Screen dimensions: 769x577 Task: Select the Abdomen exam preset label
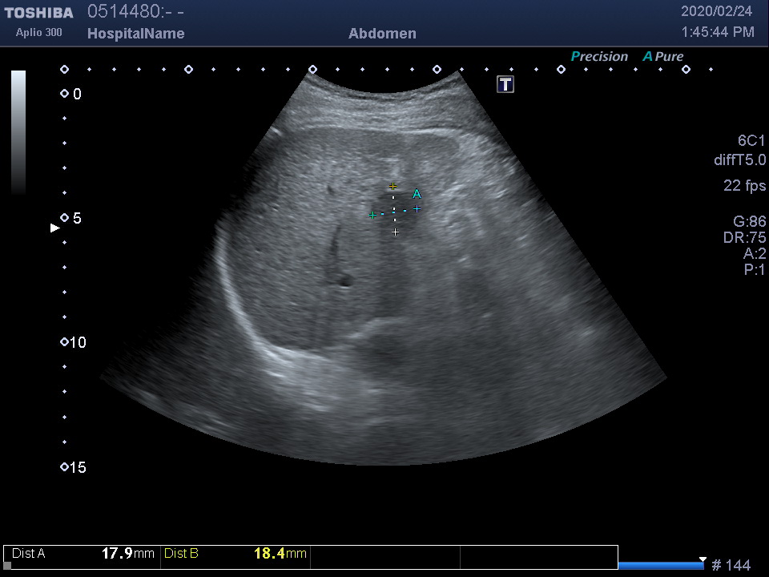(x=382, y=34)
